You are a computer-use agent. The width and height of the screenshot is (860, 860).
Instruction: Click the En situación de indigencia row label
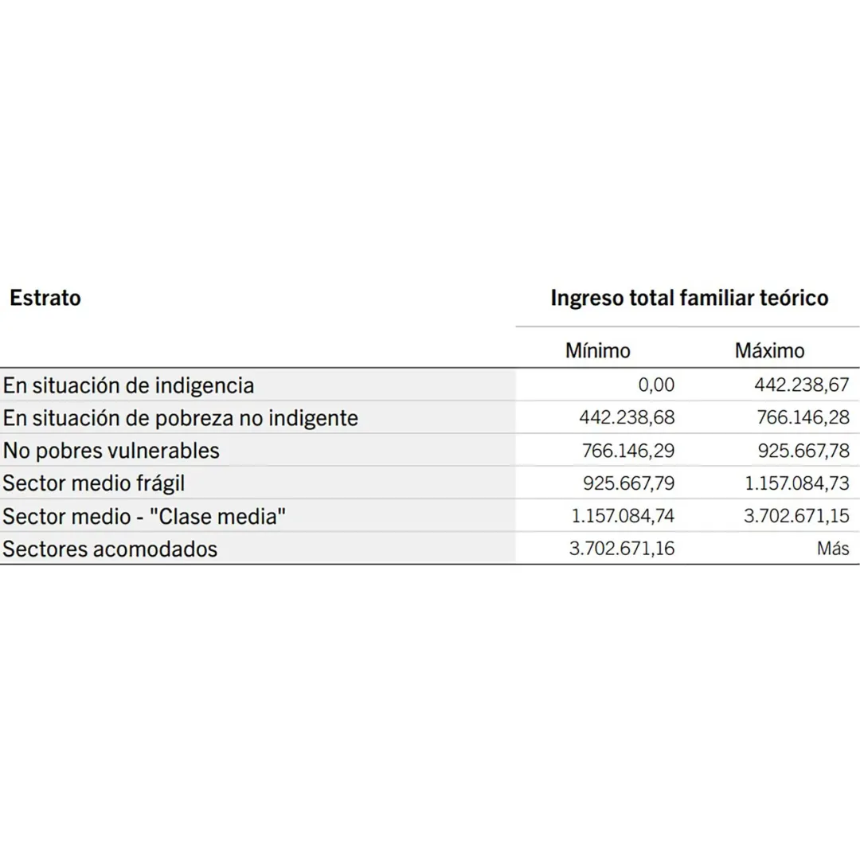(x=128, y=385)
